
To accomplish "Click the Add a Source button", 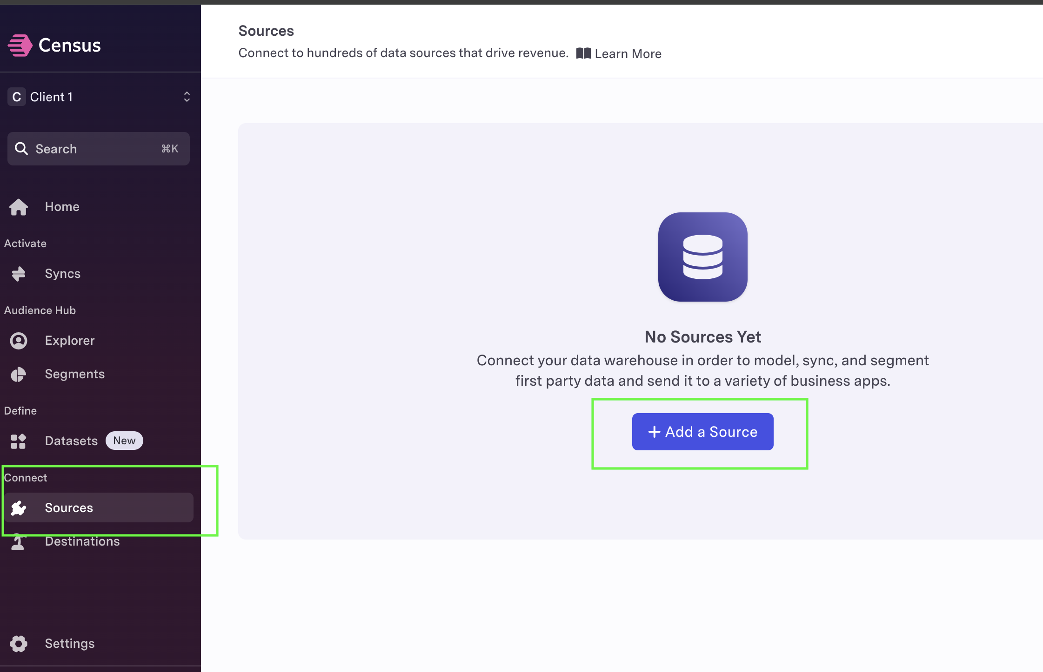I will tap(702, 432).
